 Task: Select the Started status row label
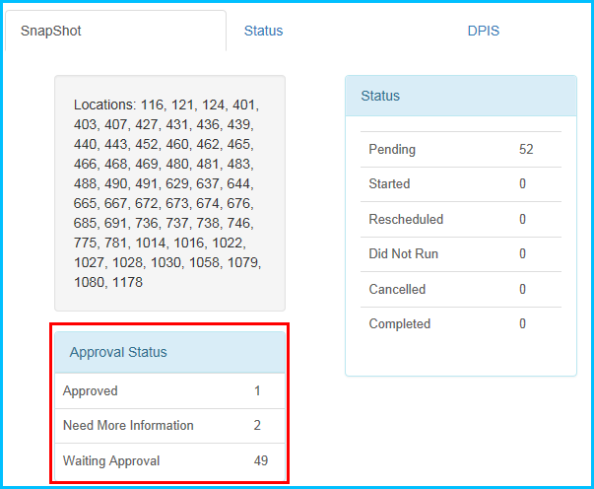pos(389,184)
